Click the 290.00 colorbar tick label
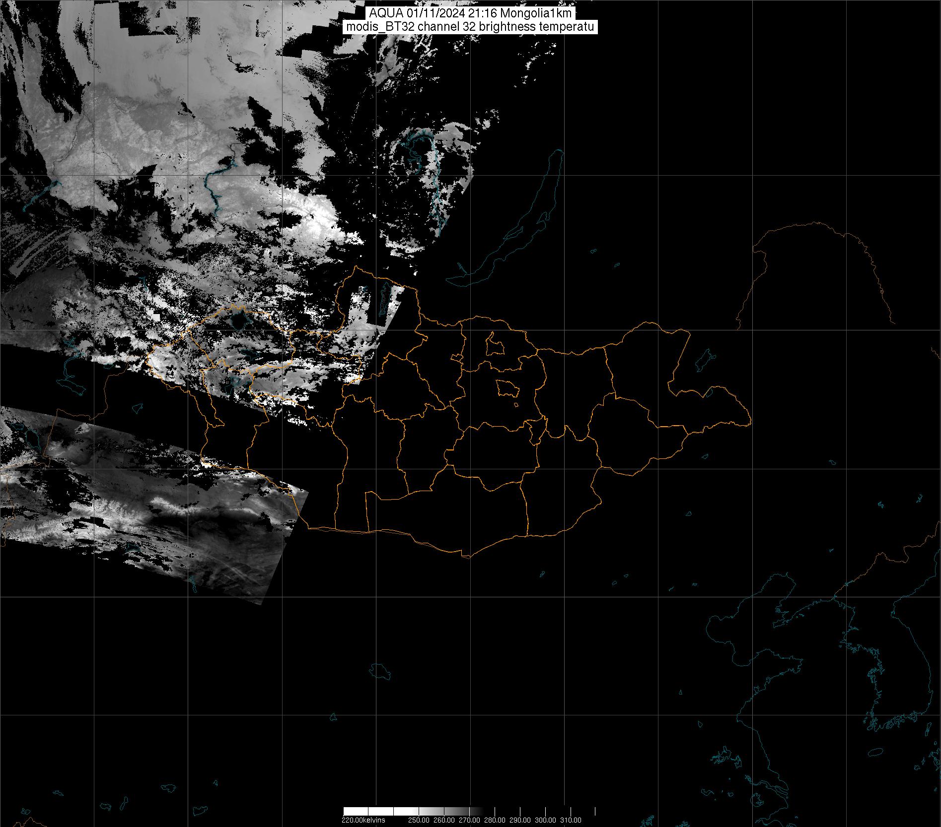The image size is (941, 827). pos(520,820)
